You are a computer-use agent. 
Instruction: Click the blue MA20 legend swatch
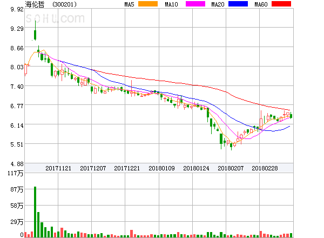click(x=238, y=4)
